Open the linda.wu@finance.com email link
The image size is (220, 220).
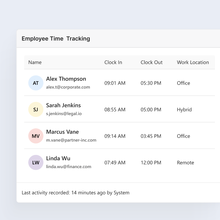click(69, 167)
